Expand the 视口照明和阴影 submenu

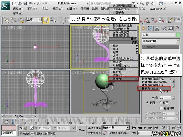tap(123, 5)
